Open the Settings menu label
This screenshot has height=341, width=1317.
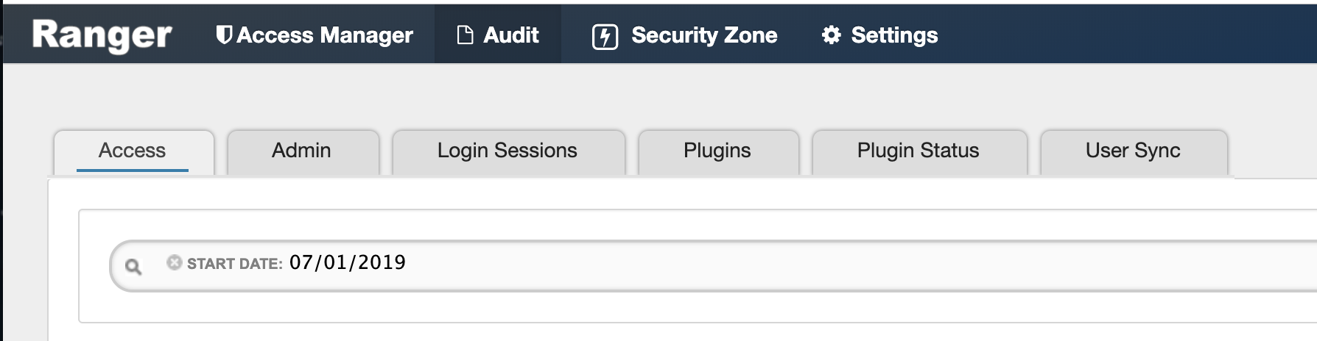click(894, 35)
